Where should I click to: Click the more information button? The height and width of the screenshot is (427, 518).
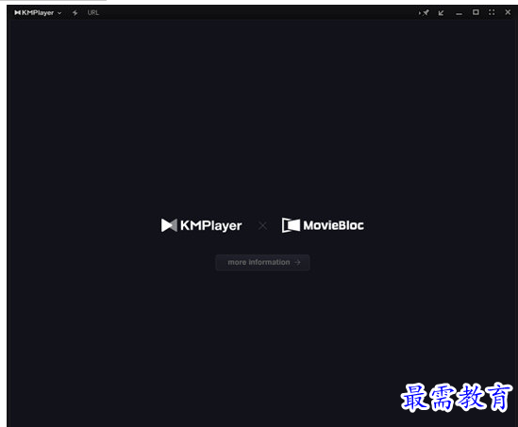[x=262, y=262]
